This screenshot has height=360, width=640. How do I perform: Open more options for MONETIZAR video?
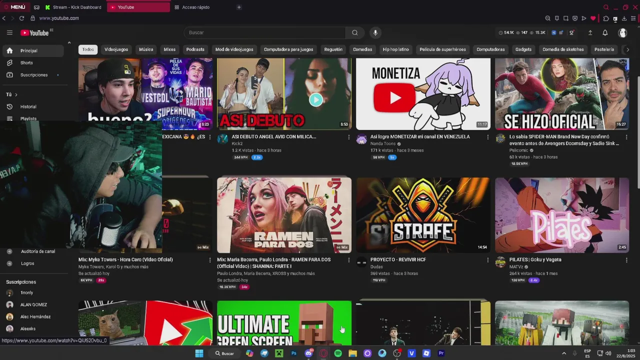(x=488, y=137)
